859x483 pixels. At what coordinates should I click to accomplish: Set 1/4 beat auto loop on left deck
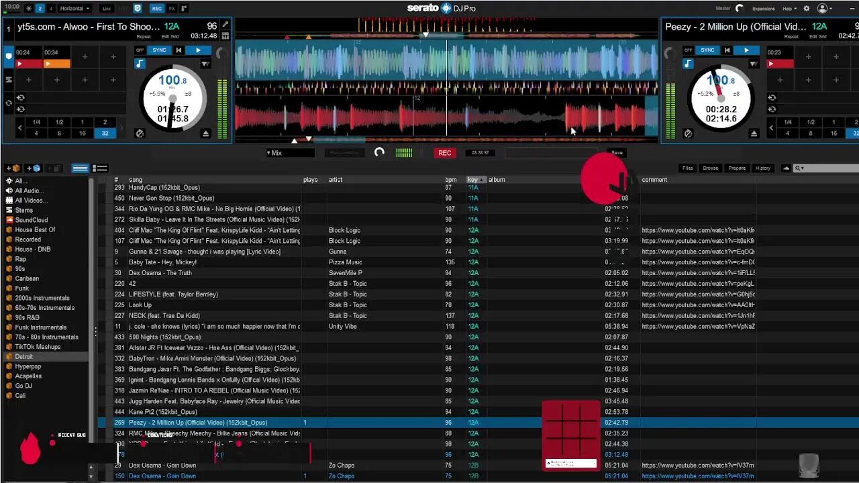[36, 122]
